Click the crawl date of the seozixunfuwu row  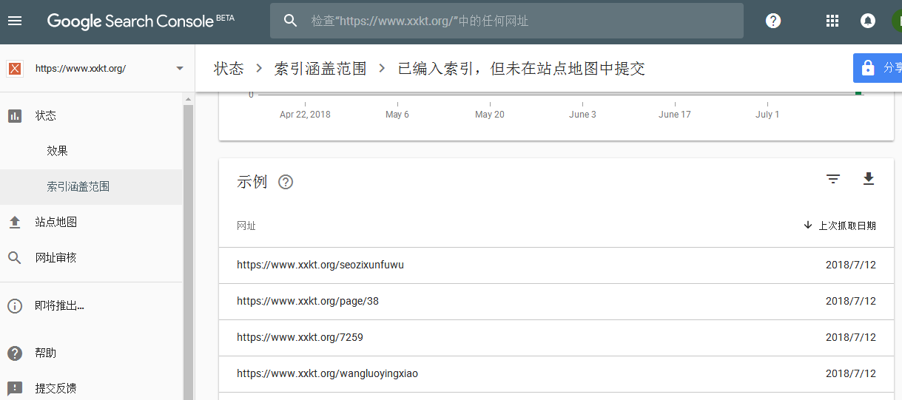851,265
